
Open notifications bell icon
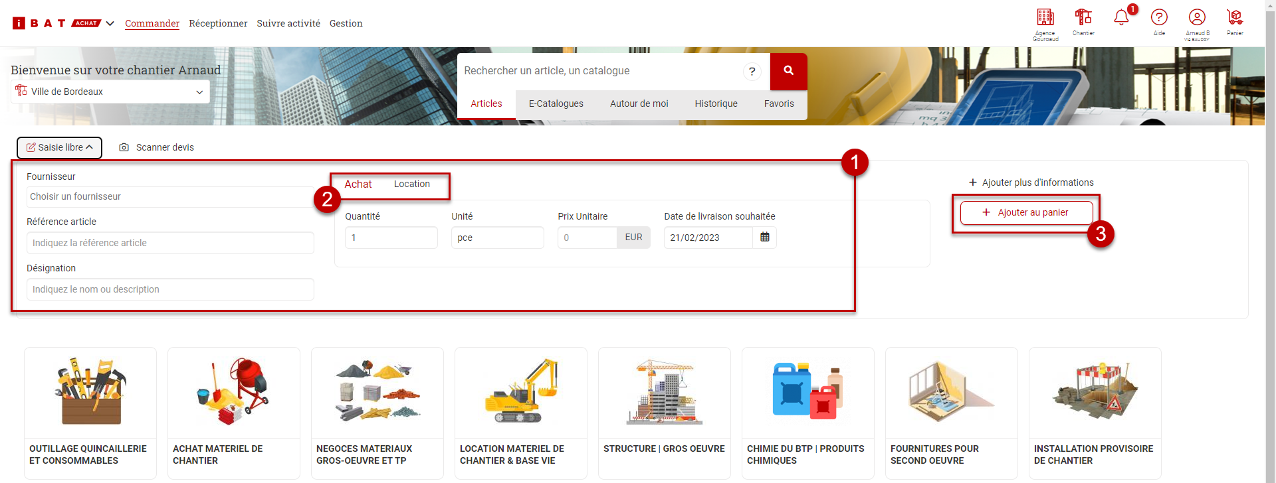1121,18
